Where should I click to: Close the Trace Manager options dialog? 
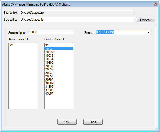(155, 4)
